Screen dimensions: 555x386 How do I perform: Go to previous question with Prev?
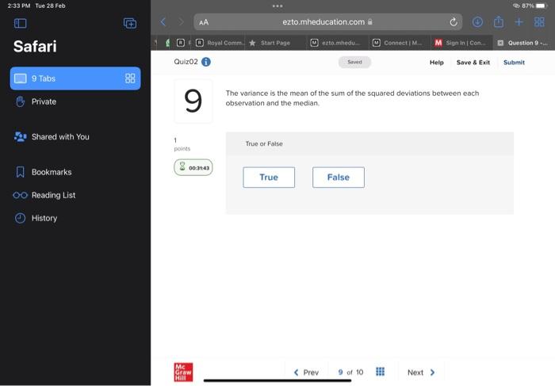(307, 373)
